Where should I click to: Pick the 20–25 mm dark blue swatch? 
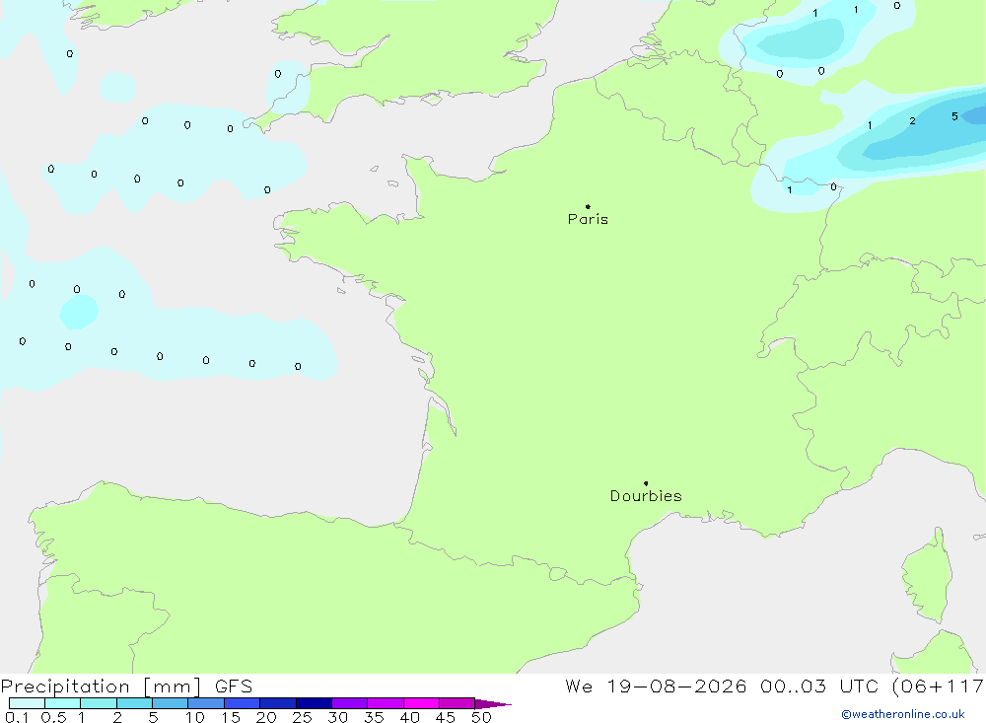coord(278,703)
